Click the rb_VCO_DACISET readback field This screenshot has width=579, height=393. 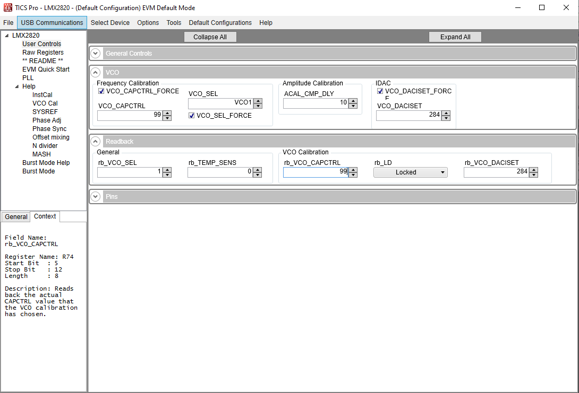point(497,172)
